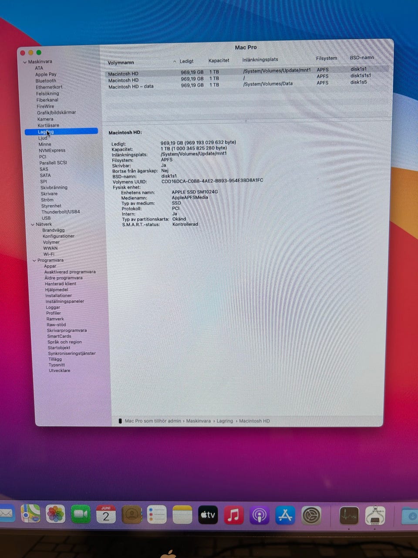The image size is (418, 558).
Task: Sort by the Inlänkningsplats column header
Action: coord(260,60)
